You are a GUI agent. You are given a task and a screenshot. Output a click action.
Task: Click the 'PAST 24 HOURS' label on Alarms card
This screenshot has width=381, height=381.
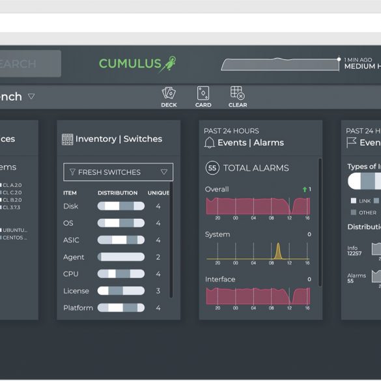231,131
